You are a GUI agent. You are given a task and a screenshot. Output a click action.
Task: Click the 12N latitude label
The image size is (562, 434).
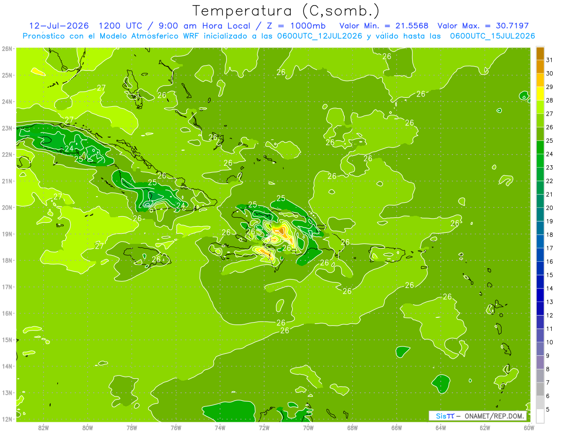tap(7, 419)
